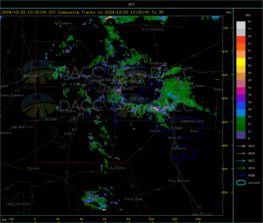Viewport: 263px width, 223px height.
Task: Click the green VBCU arrow in legend
Action: pos(241,168)
